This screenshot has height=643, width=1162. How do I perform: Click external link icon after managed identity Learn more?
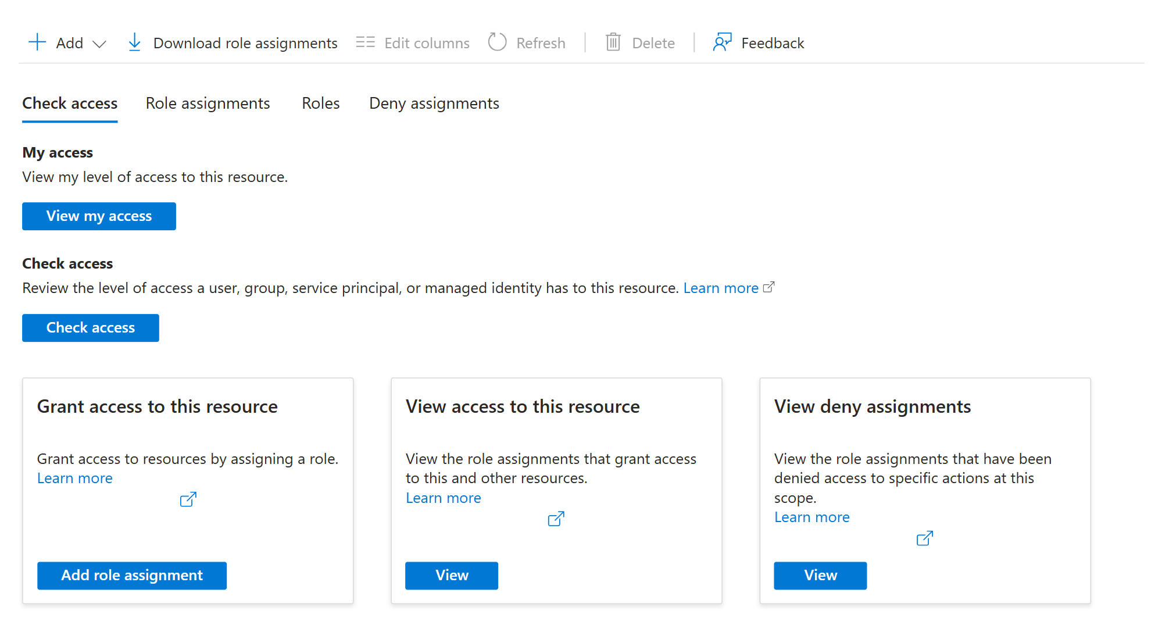pyautogui.click(x=768, y=287)
